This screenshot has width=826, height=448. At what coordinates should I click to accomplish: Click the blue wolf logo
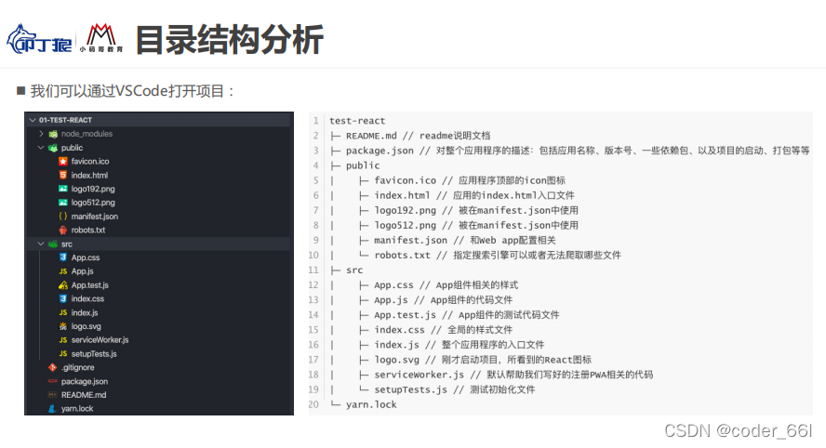click(x=39, y=39)
